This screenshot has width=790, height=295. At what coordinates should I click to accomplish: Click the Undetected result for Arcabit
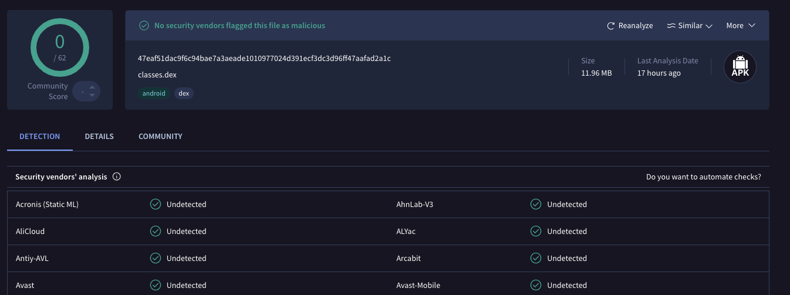[567, 259]
